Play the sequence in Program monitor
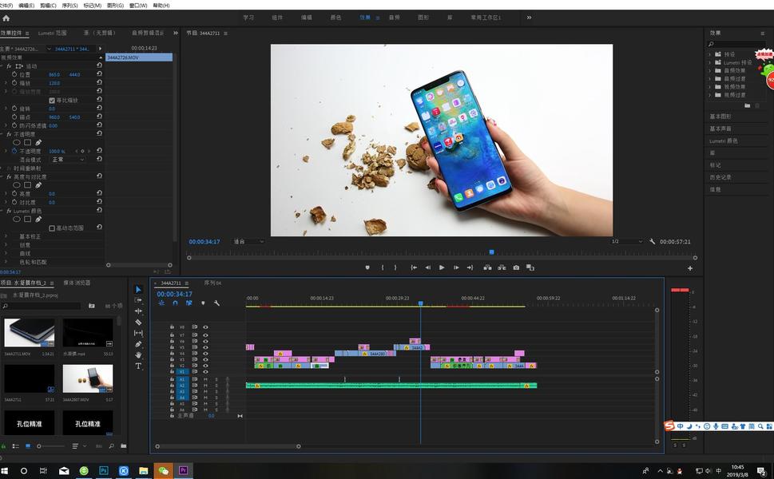The width and height of the screenshot is (774, 479). 442,267
